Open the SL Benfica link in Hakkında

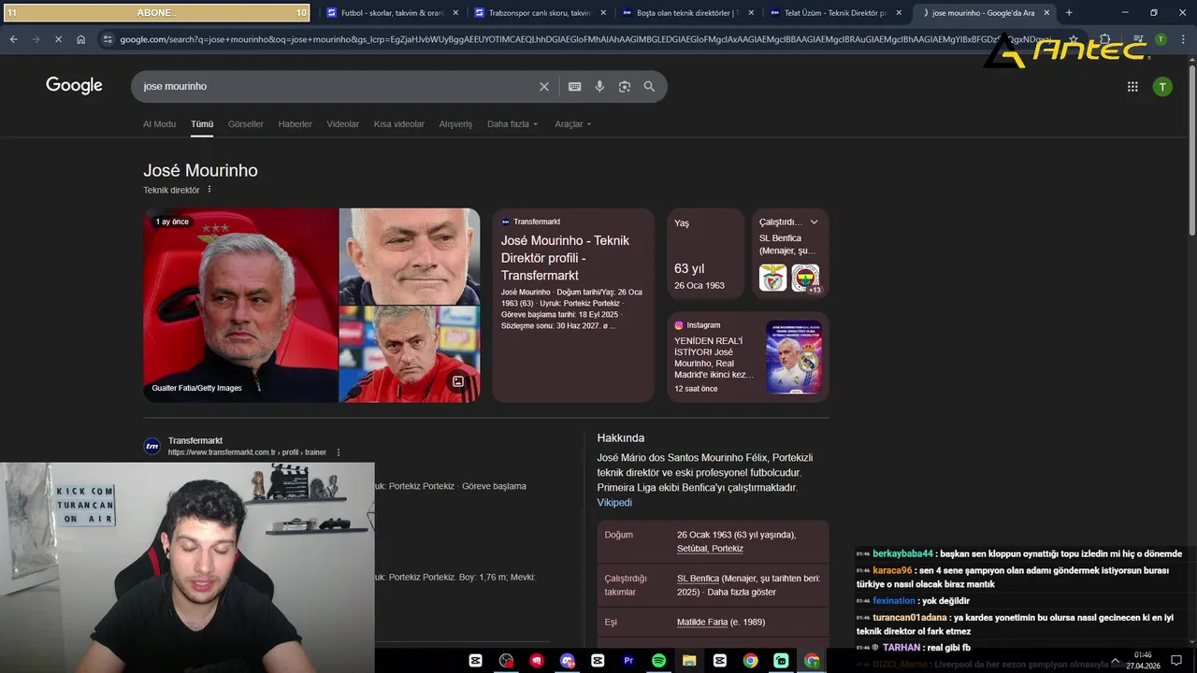(x=698, y=579)
